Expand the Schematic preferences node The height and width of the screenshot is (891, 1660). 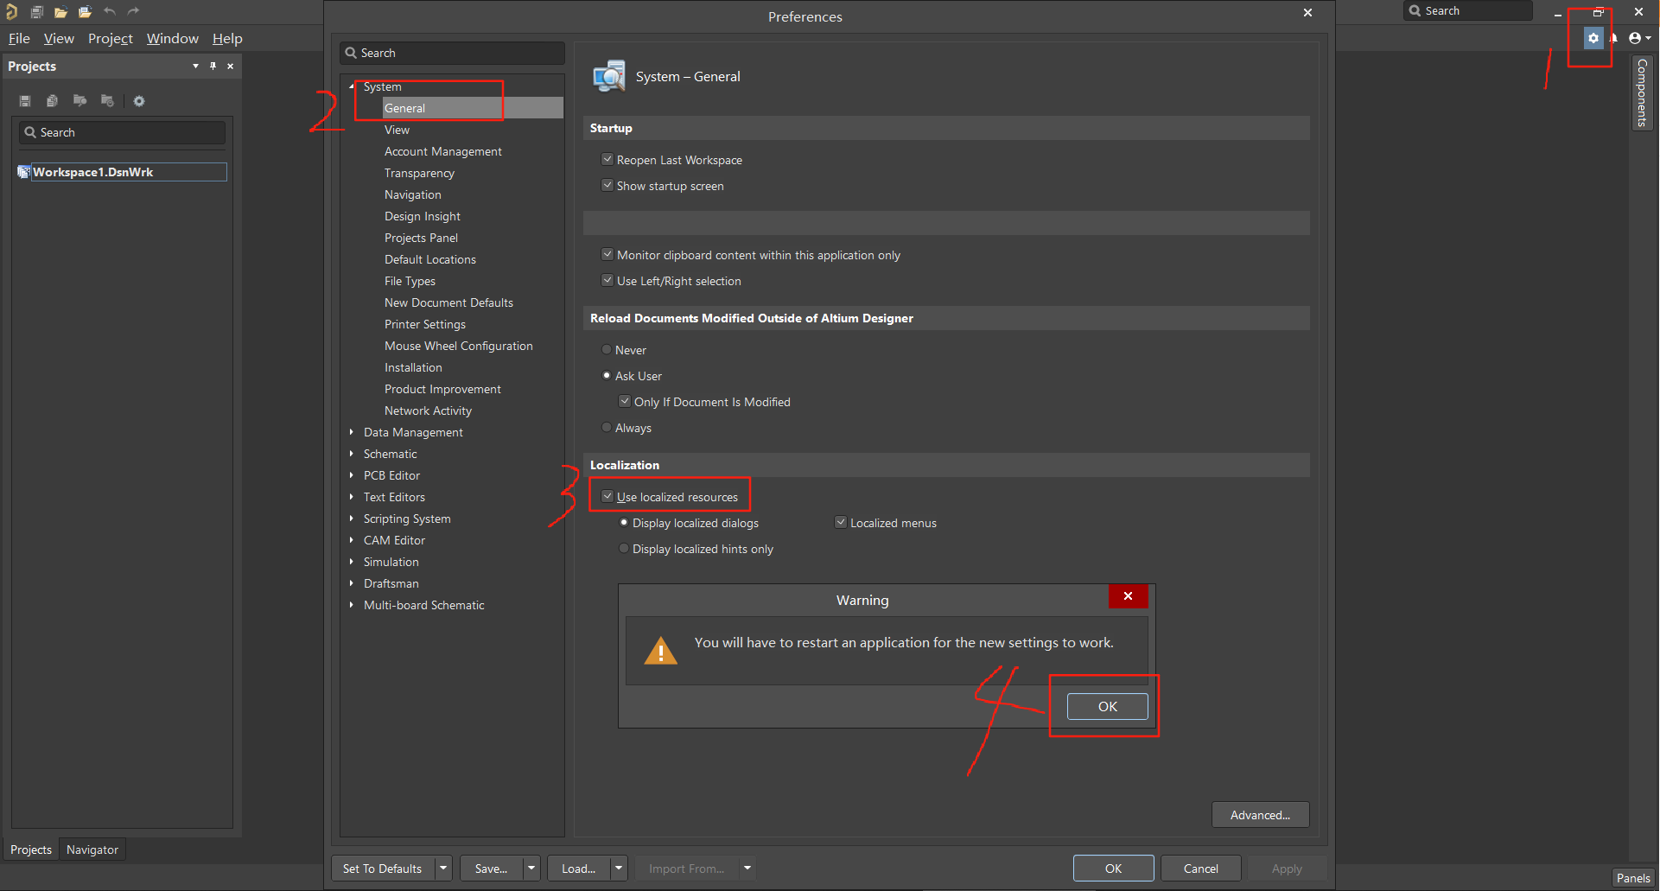coord(352,454)
